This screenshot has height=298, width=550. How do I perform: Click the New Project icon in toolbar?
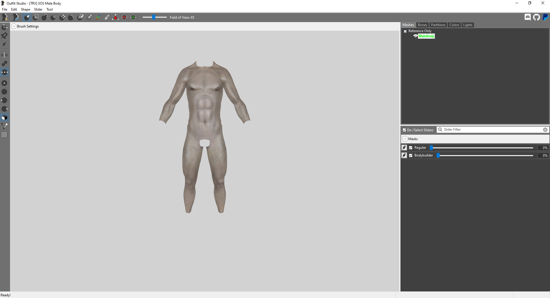coord(5,17)
